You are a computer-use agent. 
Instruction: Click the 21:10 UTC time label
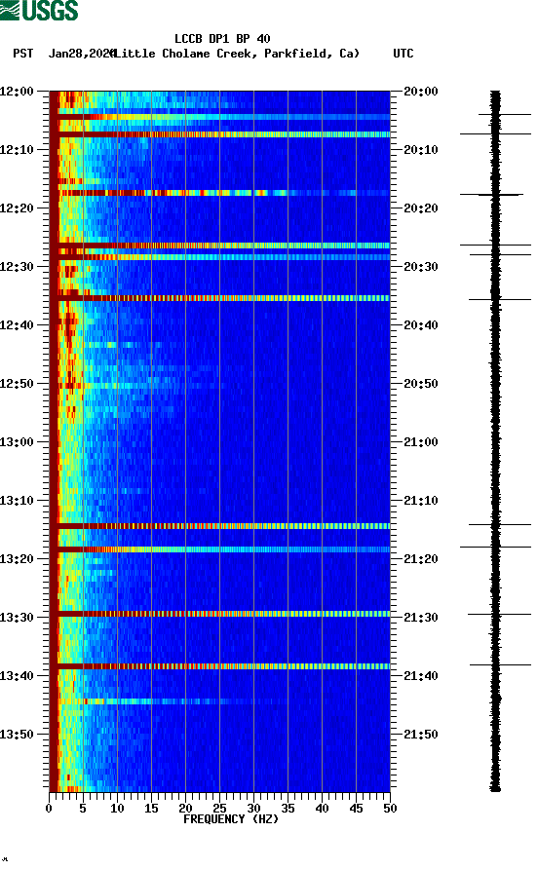coord(421,501)
